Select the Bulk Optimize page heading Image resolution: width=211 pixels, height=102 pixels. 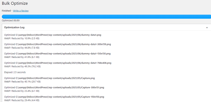tap(15, 3)
